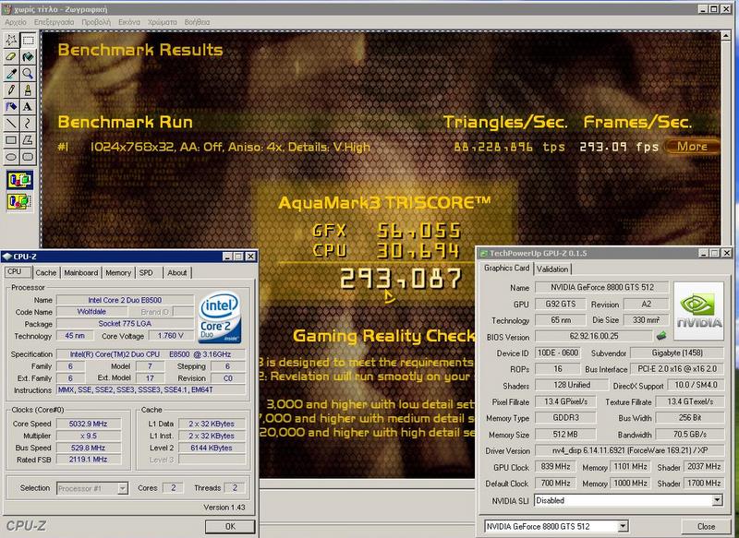
Task: Click the Rated FSB 2119.1 MHz value
Action: point(88,460)
